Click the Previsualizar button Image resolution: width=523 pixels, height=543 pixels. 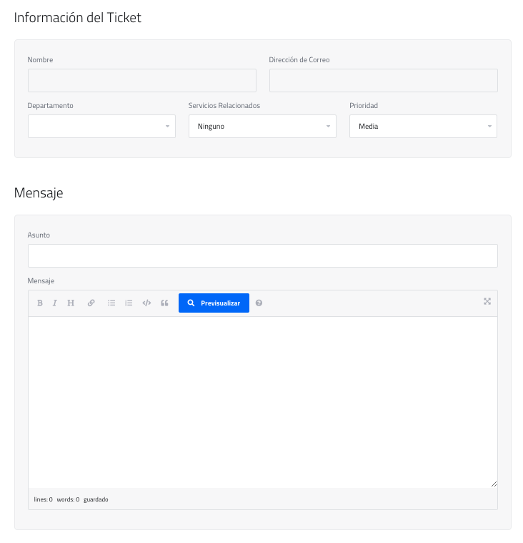214,303
